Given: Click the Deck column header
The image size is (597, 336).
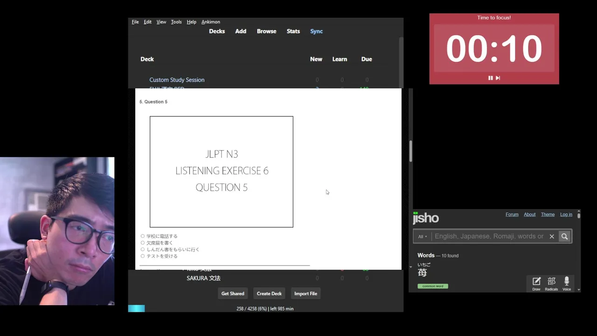Looking at the screenshot, I should click(147, 59).
